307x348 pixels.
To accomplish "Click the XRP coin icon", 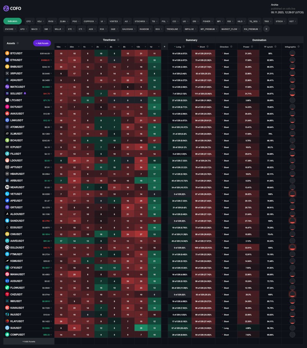I will coord(7,73).
